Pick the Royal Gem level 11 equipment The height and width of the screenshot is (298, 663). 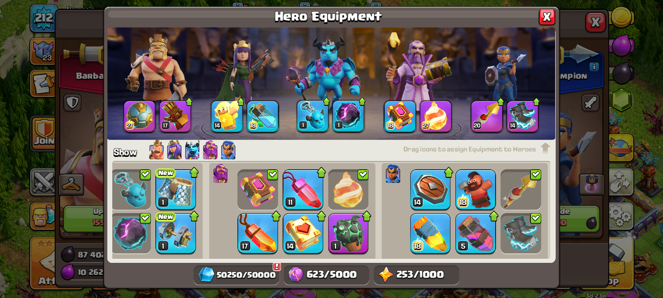pos(303,190)
